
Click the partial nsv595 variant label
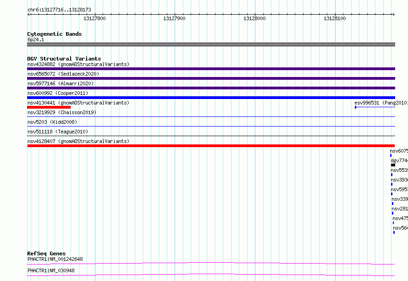[x=399, y=189]
